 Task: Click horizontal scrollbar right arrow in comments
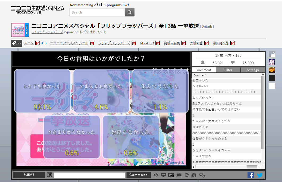click(259, 167)
